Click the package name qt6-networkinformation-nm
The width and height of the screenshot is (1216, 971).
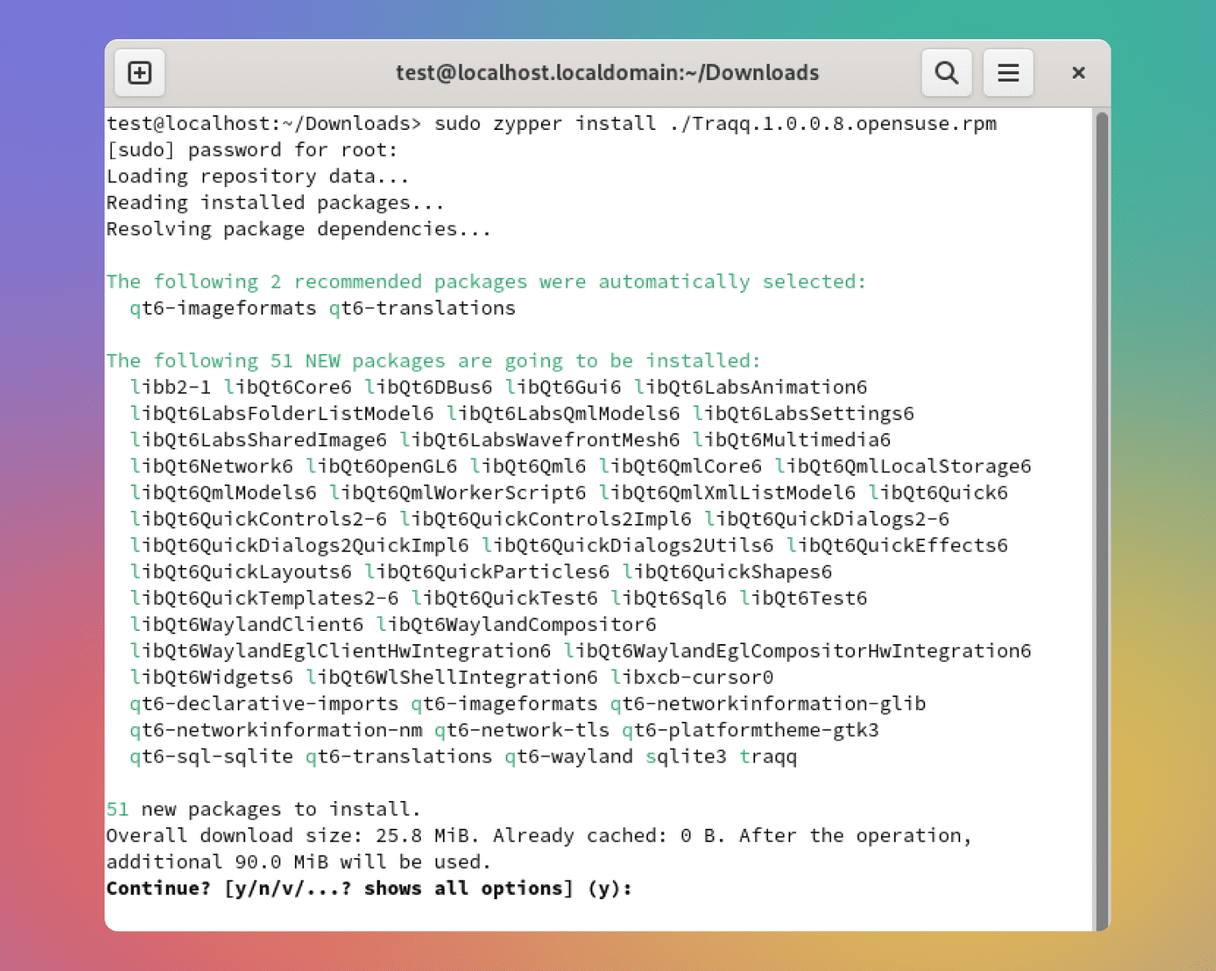coord(275,730)
